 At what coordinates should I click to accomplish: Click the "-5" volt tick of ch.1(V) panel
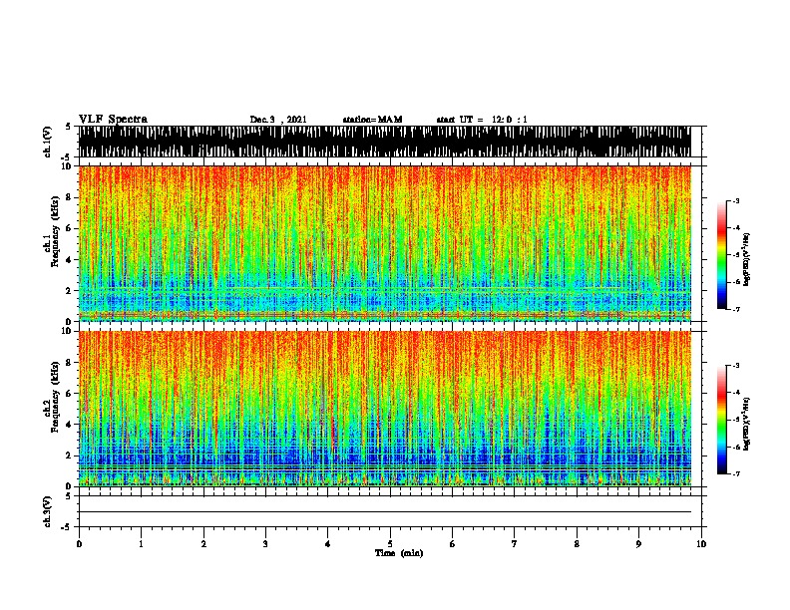[x=66, y=157]
